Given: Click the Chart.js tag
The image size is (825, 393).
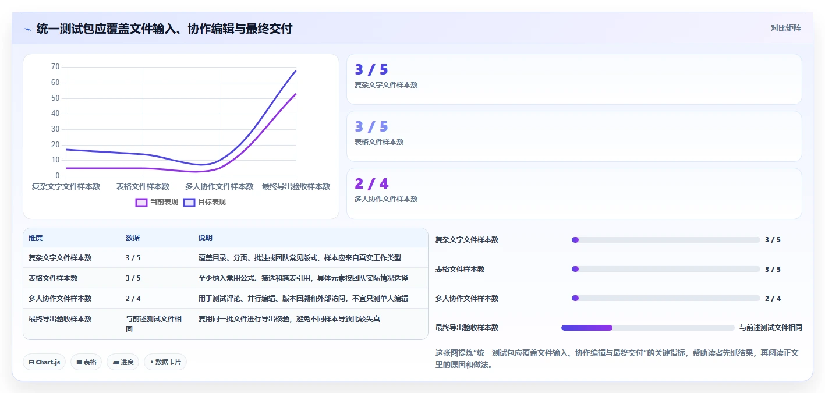Looking at the screenshot, I should click(x=44, y=362).
